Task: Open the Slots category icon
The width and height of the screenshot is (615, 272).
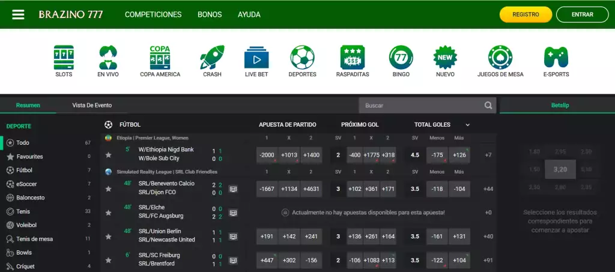Action: click(x=64, y=58)
